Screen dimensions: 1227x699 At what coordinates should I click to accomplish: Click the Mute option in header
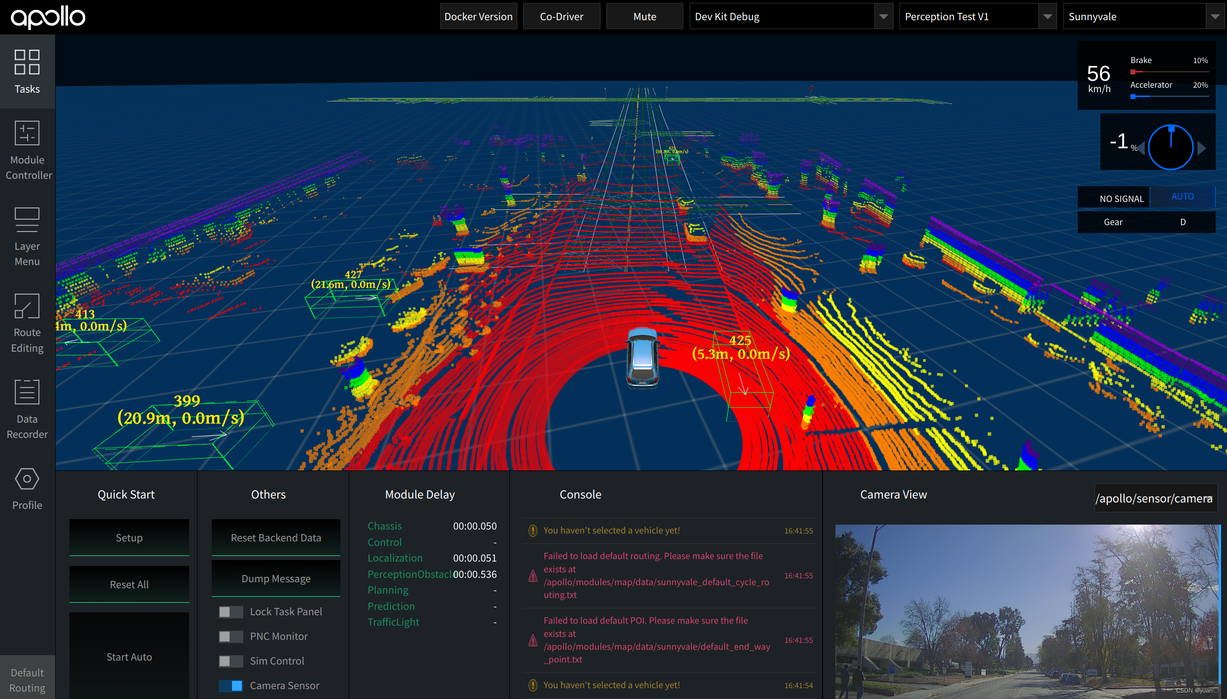coord(644,17)
